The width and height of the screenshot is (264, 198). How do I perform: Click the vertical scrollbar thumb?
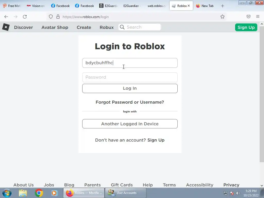point(262,94)
